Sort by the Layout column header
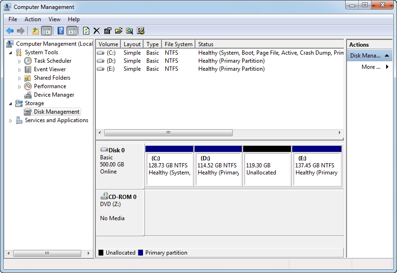 click(132, 44)
